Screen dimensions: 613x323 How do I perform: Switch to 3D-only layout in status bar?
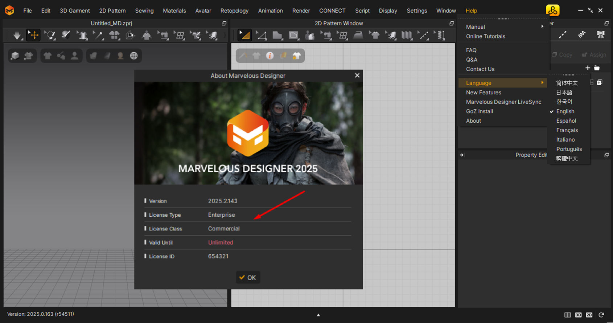tap(578, 315)
